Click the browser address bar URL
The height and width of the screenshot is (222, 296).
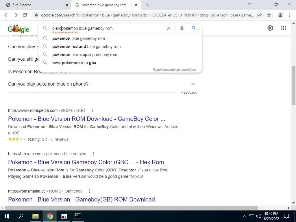[147, 15]
